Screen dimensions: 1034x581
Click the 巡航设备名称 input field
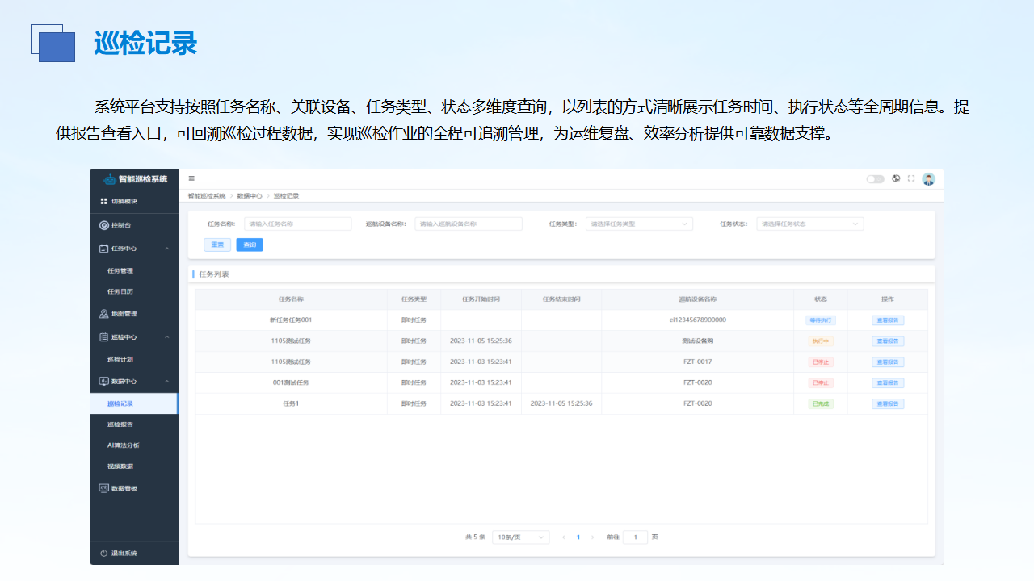(469, 224)
